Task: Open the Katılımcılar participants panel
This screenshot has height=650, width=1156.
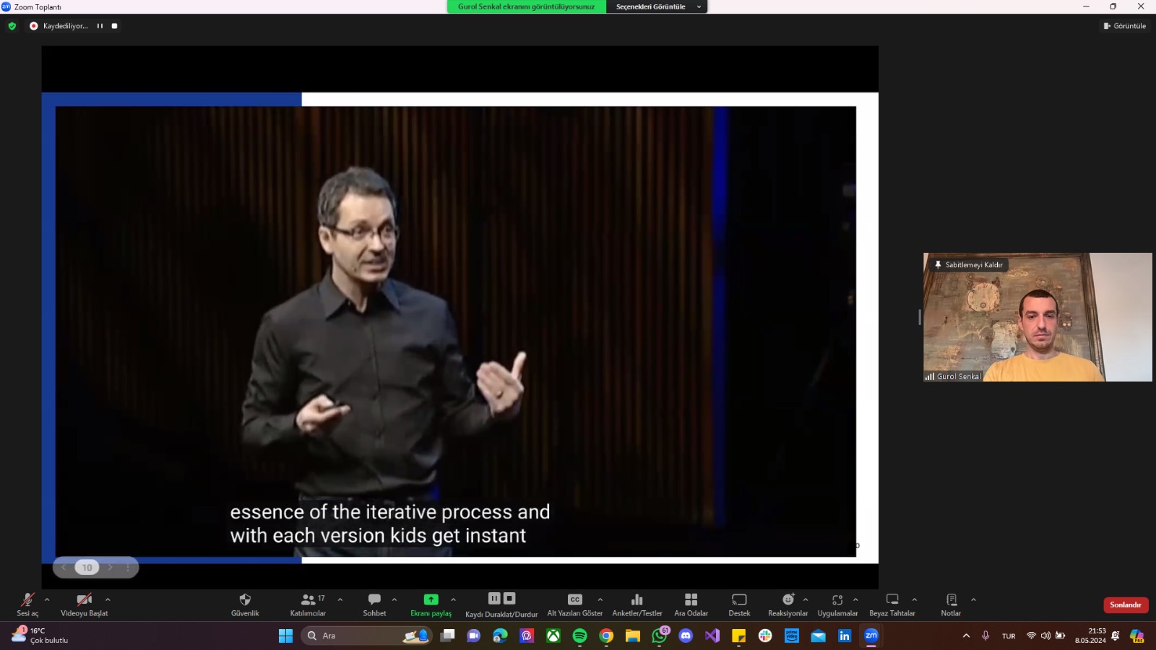Action: click(x=309, y=600)
